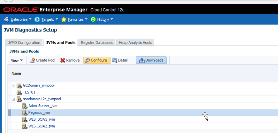Screen dimensions: 278x133
Task: Click the Pegasus_jvm icon
Action: click(25, 113)
